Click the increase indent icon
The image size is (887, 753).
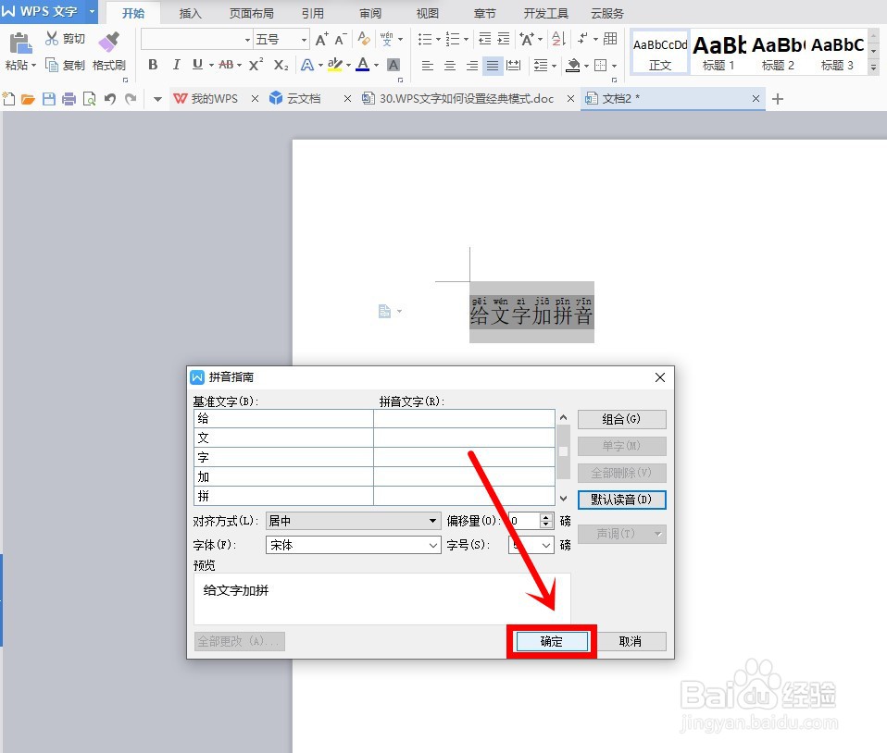pos(504,39)
